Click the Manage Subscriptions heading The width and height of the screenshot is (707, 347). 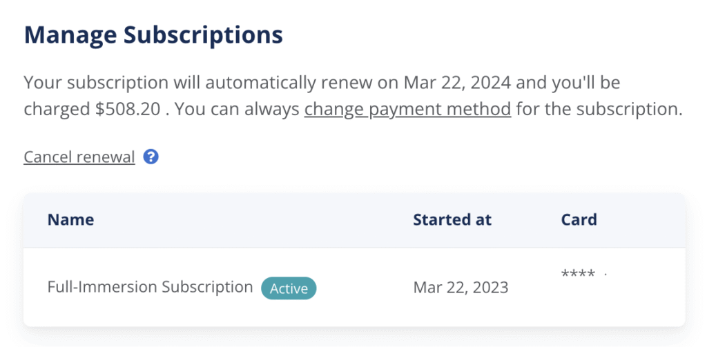tap(153, 34)
